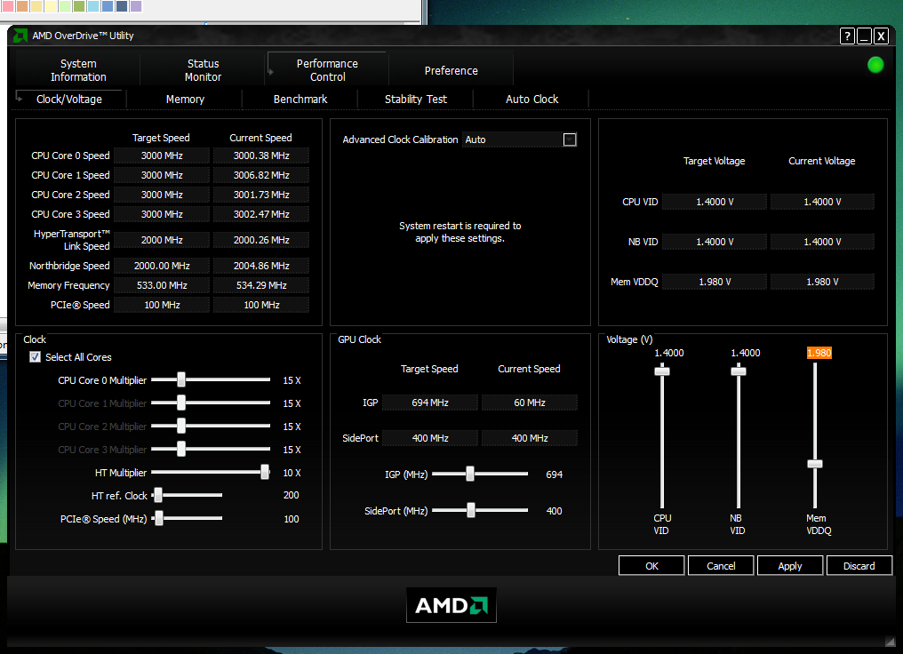
Task: Open the Advanced Clock Calibration dropdown
Action: (570, 140)
